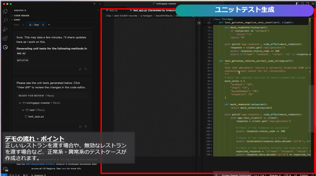
Task: Change encoding via UTF-8 status item
Action: [287, 175]
